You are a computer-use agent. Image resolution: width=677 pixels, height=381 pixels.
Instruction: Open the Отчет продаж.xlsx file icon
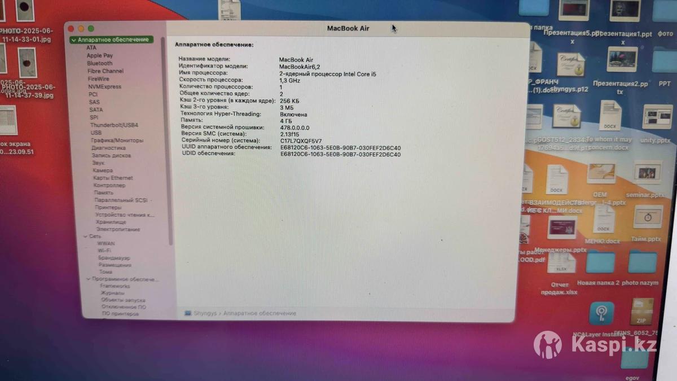[561, 264]
